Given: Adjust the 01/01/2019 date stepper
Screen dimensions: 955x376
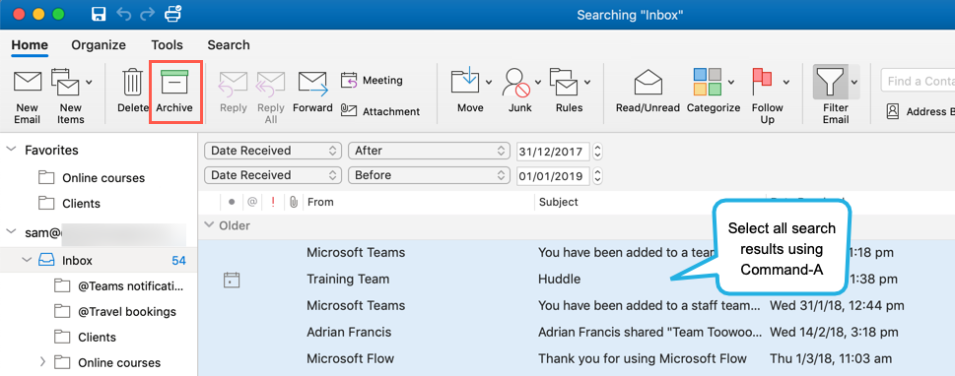Looking at the screenshot, I should [597, 176].
